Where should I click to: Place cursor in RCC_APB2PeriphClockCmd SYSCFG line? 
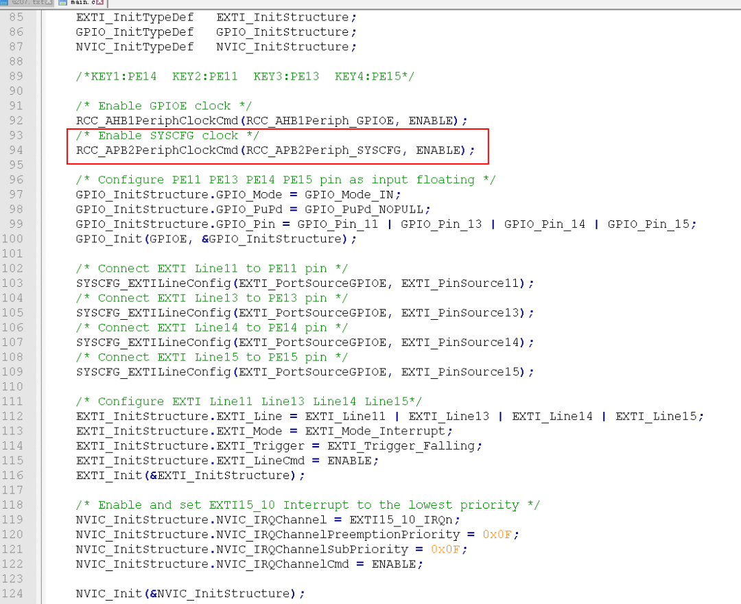(x=275, y=150)
